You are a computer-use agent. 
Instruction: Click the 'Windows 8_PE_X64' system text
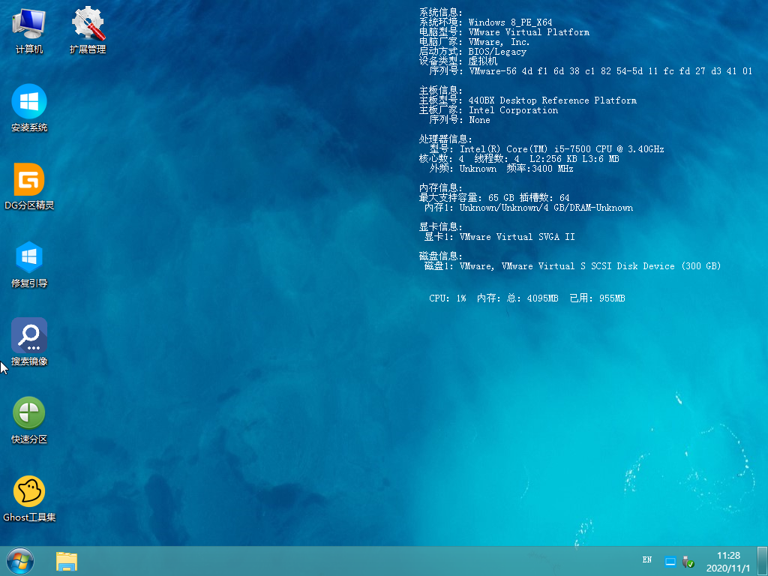pos(510,22)
